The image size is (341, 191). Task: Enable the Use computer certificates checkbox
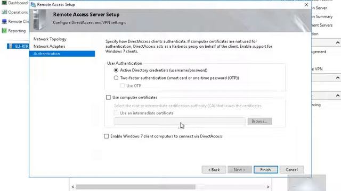[108, 98]
